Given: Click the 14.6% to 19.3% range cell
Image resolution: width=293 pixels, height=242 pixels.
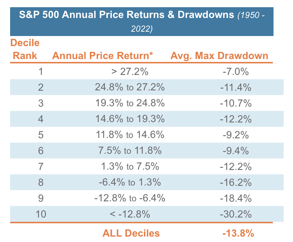Looking at the screenshot, I should tap(130, 119).
